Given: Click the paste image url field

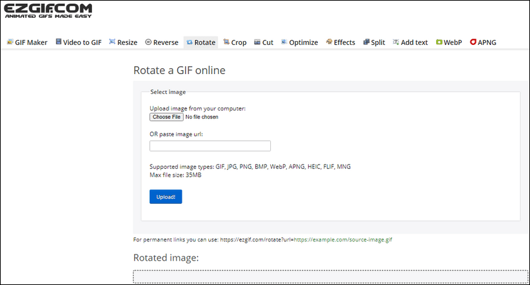Looking at the screenshot, I should [210, 145].
